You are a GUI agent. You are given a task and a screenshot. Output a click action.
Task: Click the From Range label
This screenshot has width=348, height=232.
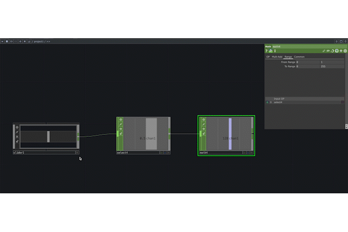coord(288,62)
